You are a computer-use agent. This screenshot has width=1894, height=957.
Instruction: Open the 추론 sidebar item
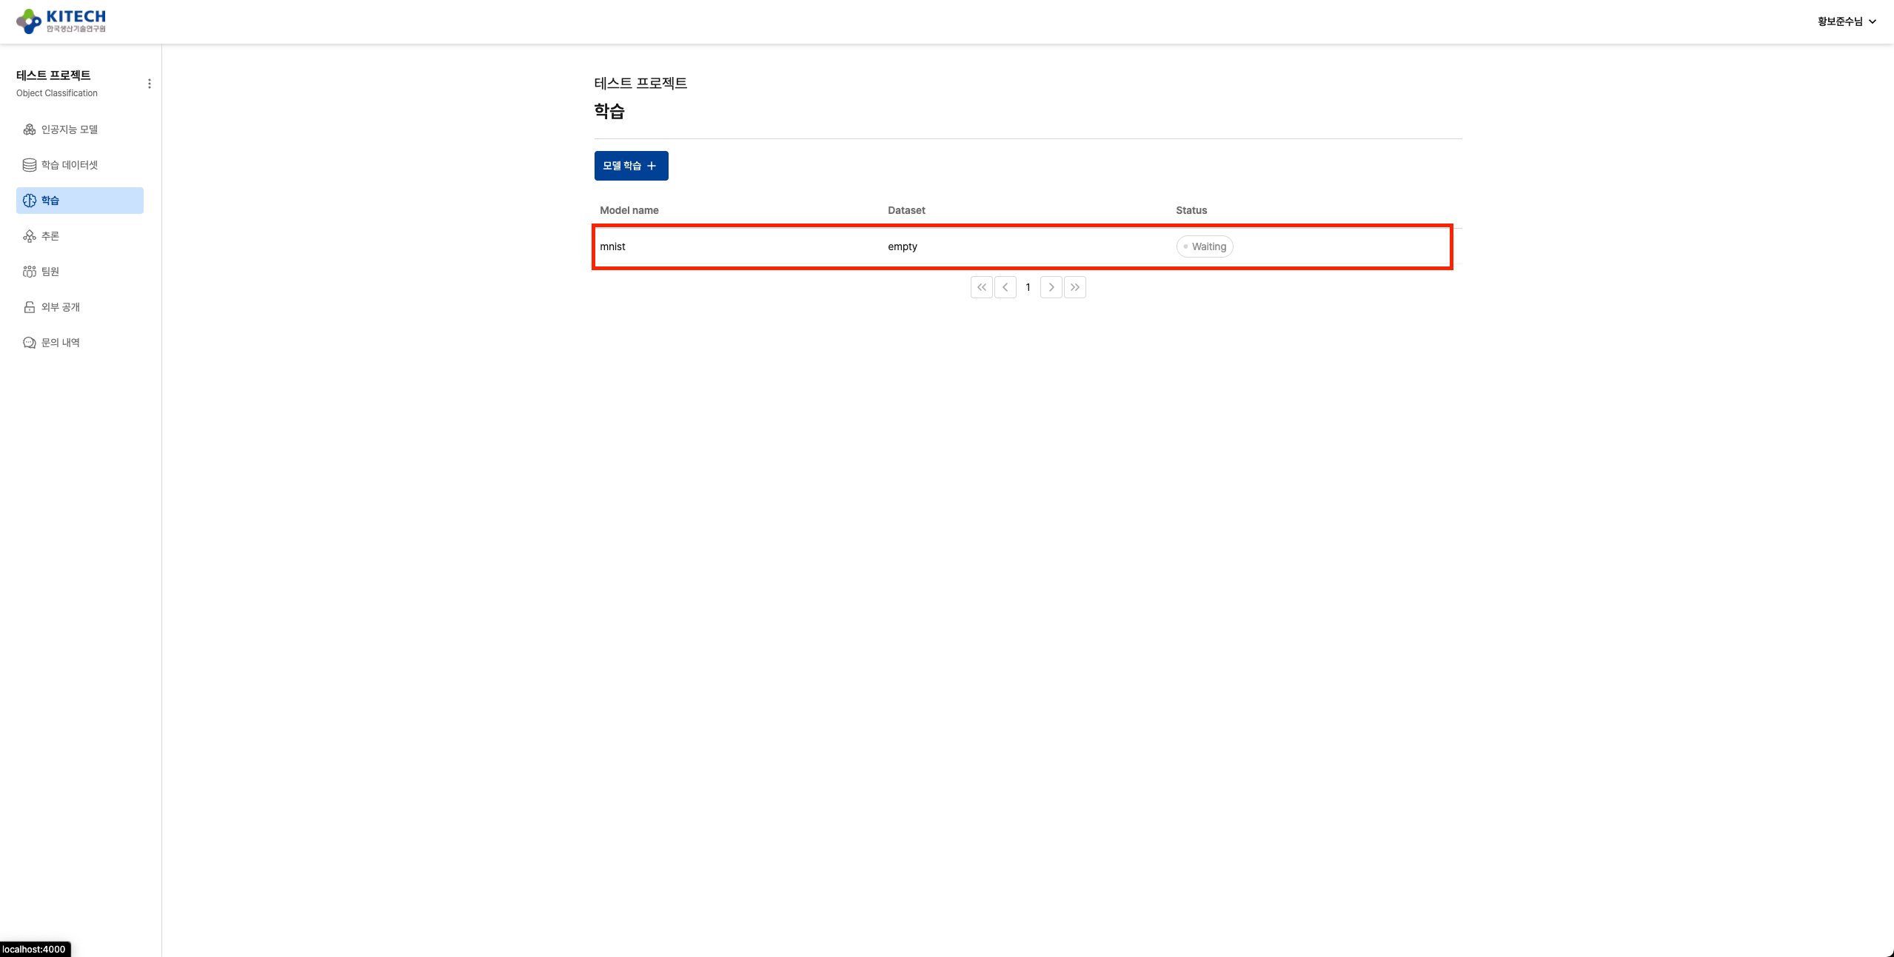pyautogui.click(x=50, y=236)
